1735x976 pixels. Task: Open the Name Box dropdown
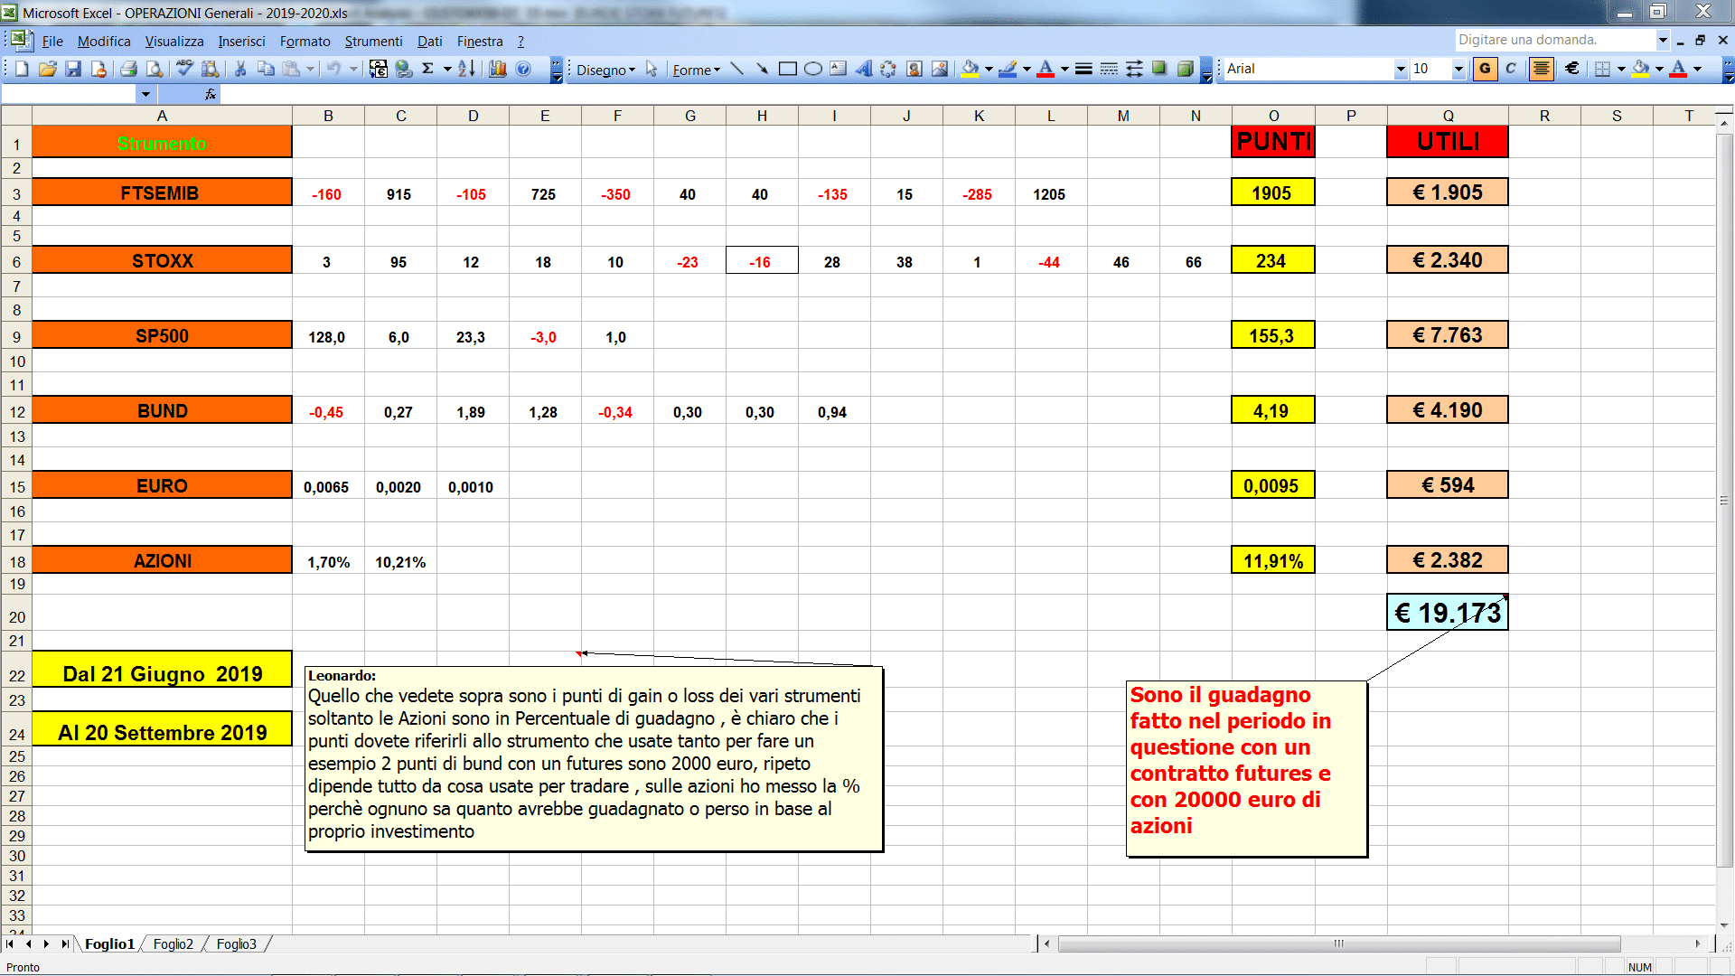[x=145, y=94]
